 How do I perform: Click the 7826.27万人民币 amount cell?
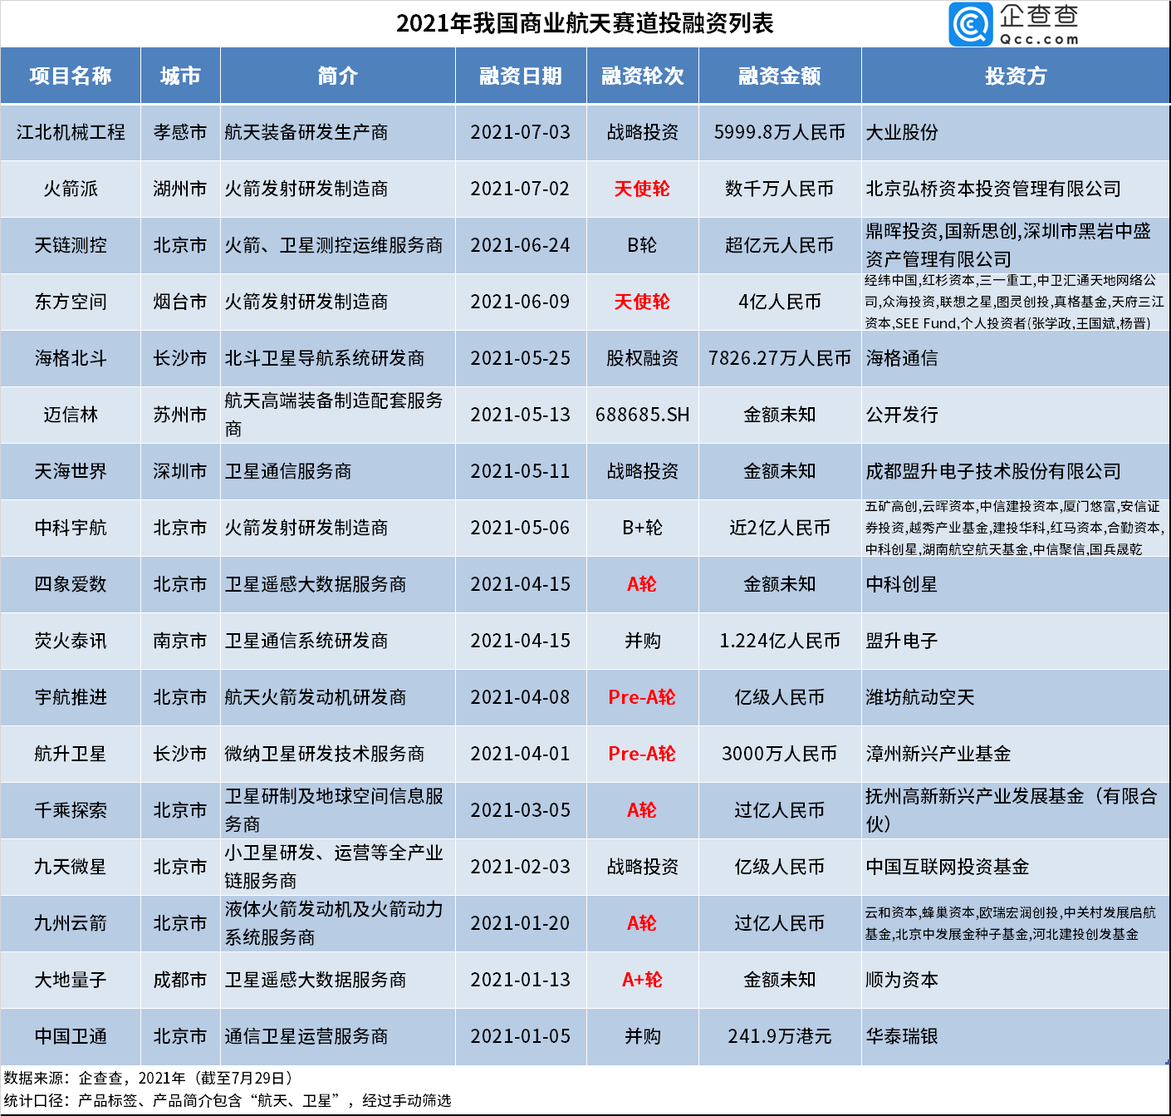[x=780, y=358]
